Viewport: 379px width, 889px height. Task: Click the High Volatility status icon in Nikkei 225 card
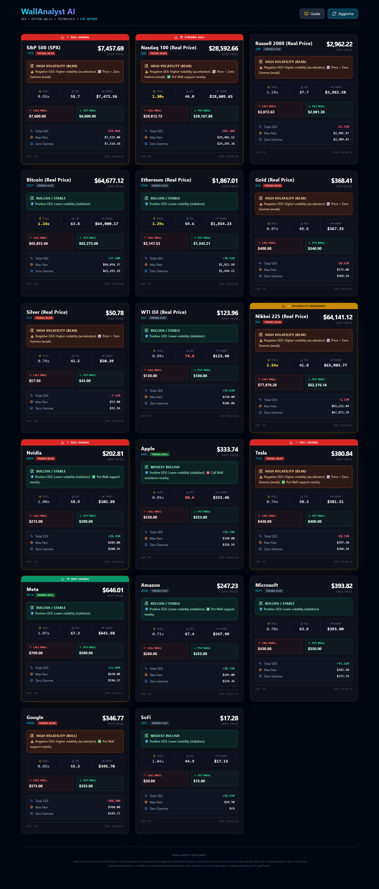click(261, 335)
